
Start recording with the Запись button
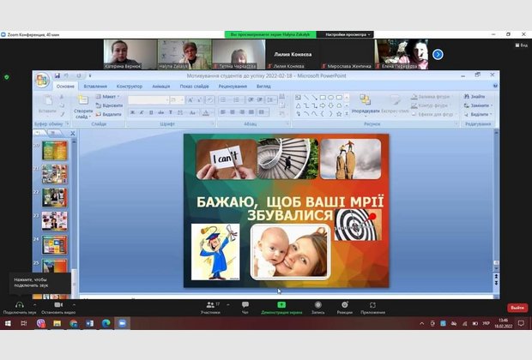tap(318, 306)
